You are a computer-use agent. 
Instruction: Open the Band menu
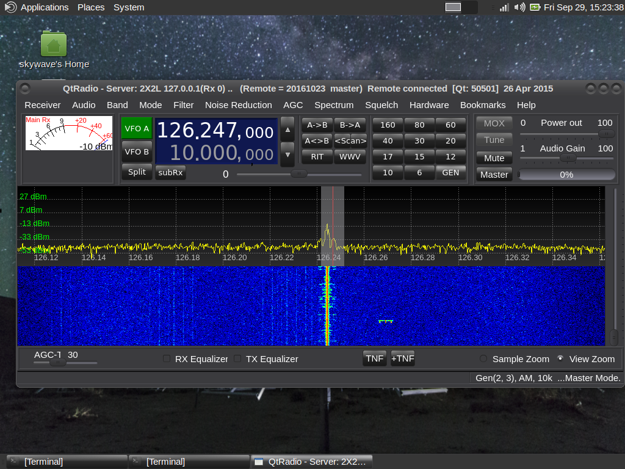click(x=117, y=105)
